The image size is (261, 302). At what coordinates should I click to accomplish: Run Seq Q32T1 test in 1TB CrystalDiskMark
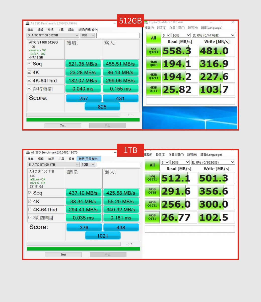pos(152,178)
